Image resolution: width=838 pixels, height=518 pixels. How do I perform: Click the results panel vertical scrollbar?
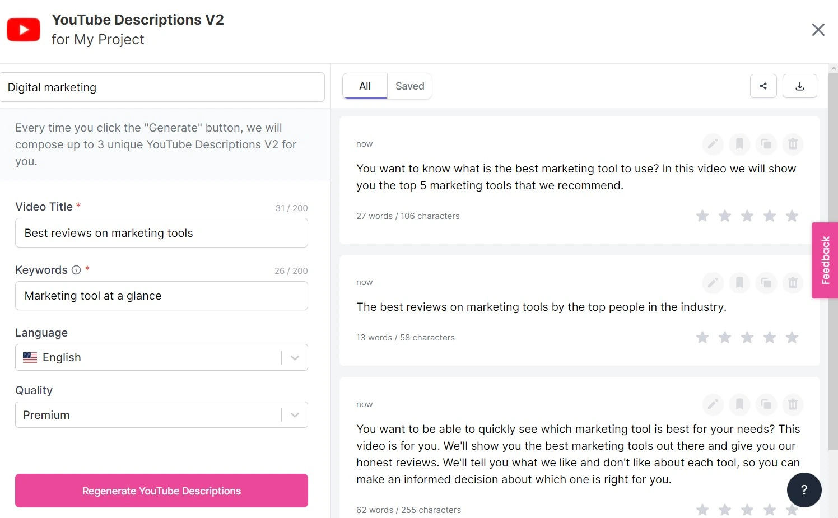[833, 261]
